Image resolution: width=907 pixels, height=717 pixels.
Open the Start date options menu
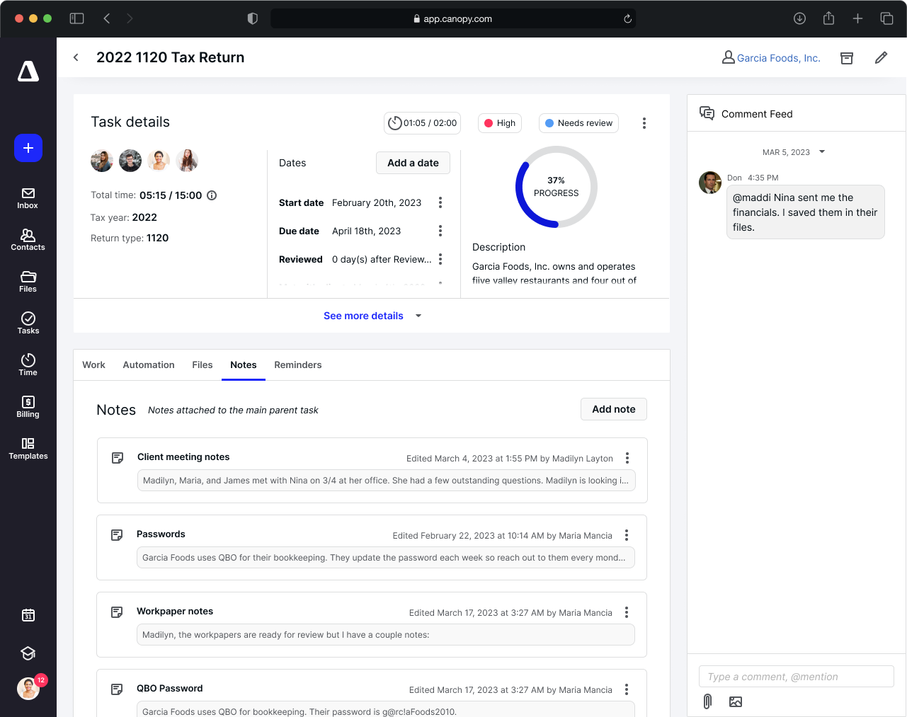coord(440,202)
